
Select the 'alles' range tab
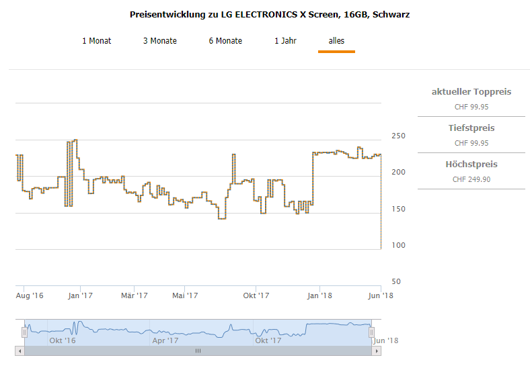click(336, 41)
